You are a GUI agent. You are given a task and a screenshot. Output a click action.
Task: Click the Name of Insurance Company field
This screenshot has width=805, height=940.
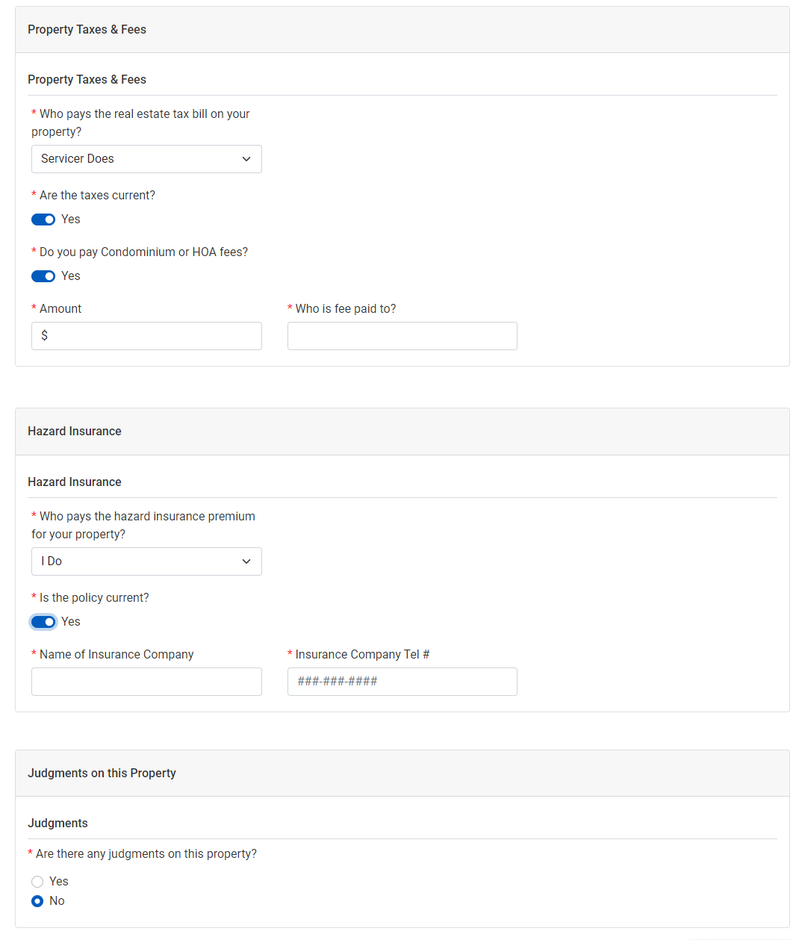(146, 682)
